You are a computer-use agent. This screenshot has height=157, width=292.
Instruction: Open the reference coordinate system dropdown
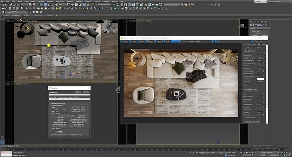click(62, 4)
